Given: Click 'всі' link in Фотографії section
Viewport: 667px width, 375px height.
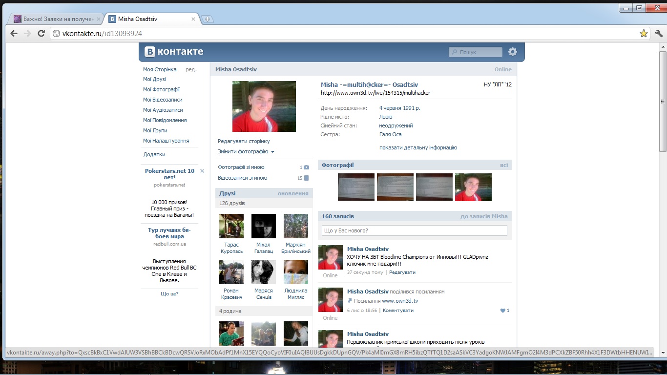Looking at the screenshot, I should click(x=503, y=165).
